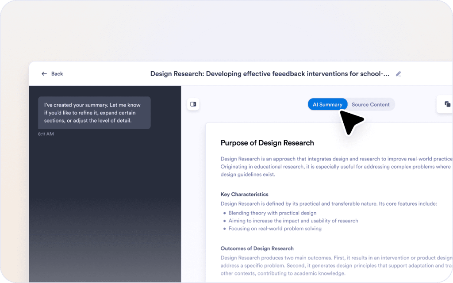Select the Key Characteristics section heading

pyautogui.click(x=245, y=194)
